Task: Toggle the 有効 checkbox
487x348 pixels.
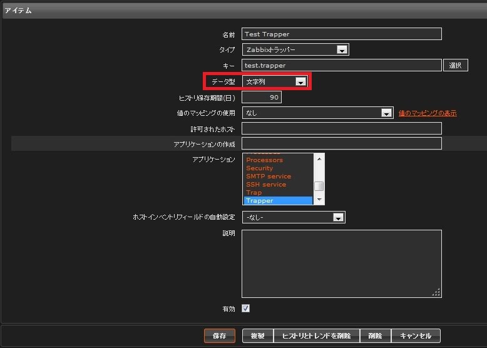Action: tap(245, 309)
